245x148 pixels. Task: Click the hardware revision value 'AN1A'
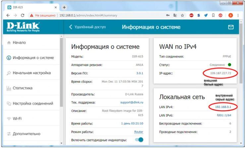point(139,65)
